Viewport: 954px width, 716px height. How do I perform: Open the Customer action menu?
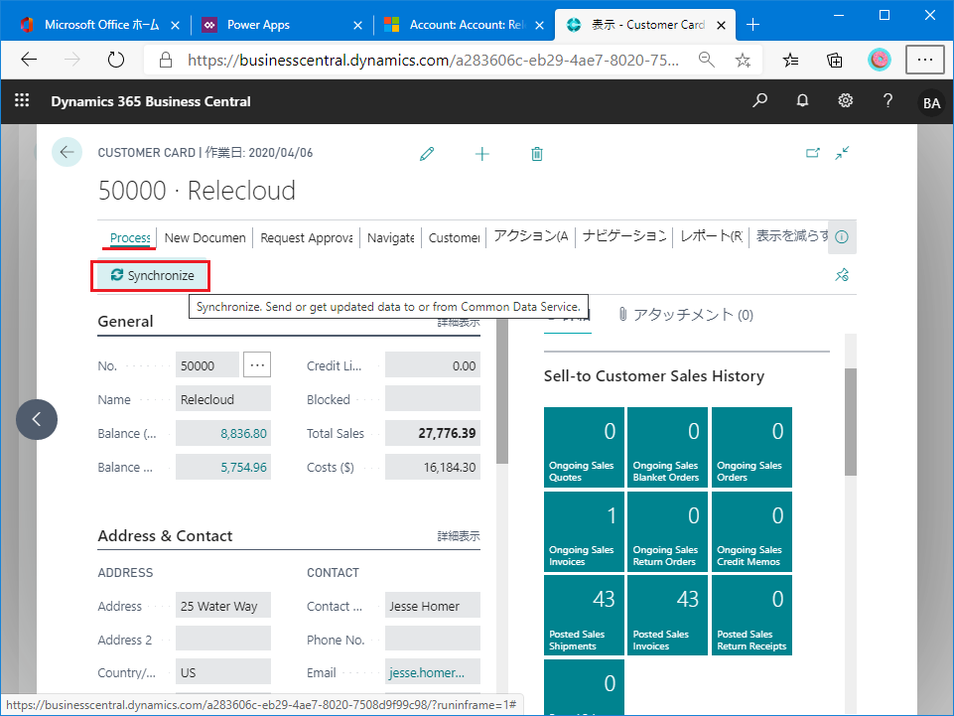tap(454, 237)
